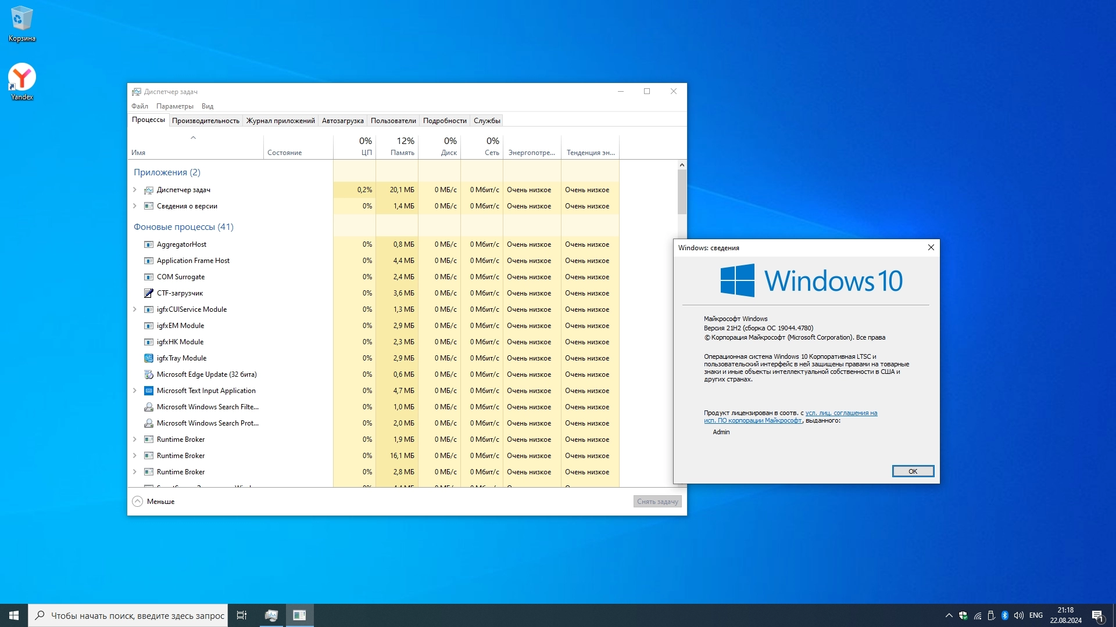Expand the Диспетчер задач process row
The image size is (1116, 627).
[x=135, y=190]
